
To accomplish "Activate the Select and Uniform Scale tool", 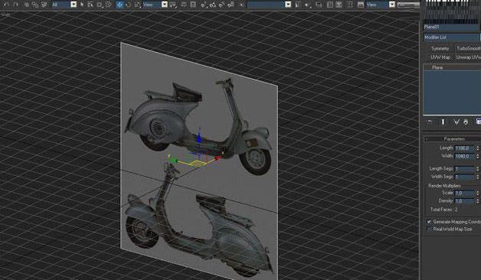I will click(x=137, y=5).
